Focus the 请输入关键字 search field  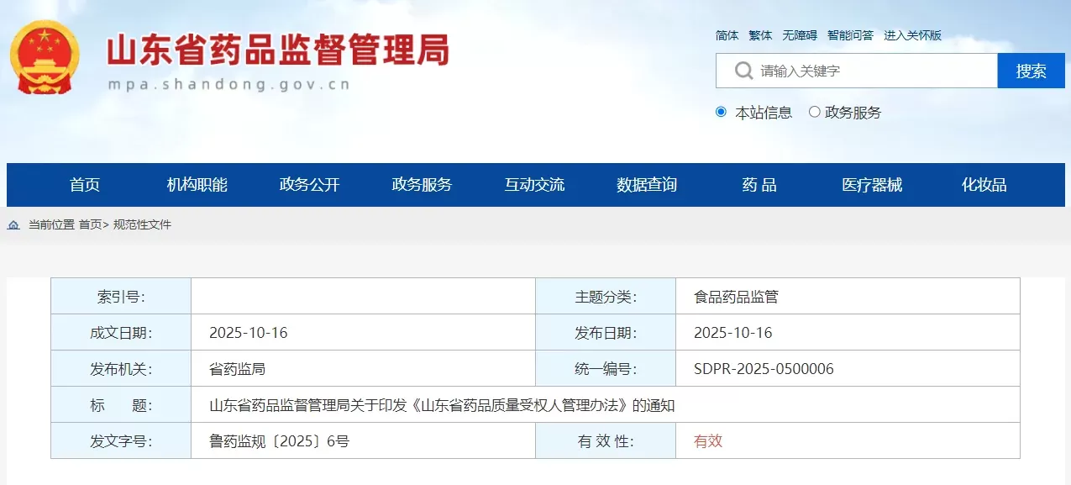pyautogui.click(x=874, y=71)
